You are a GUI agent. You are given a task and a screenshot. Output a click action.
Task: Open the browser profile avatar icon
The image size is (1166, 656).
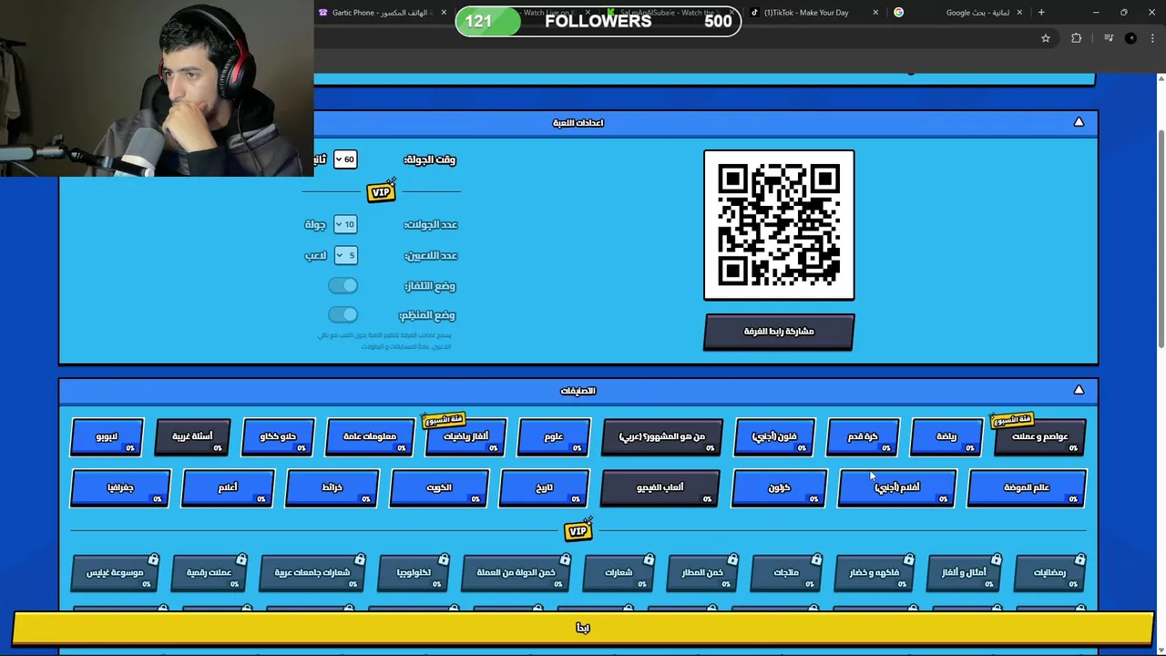click(x=1130, y=38)
